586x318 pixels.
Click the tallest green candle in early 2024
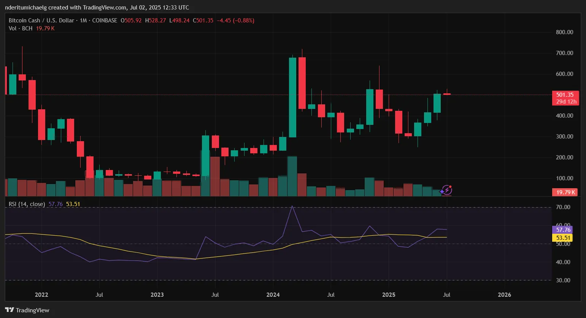292,97
